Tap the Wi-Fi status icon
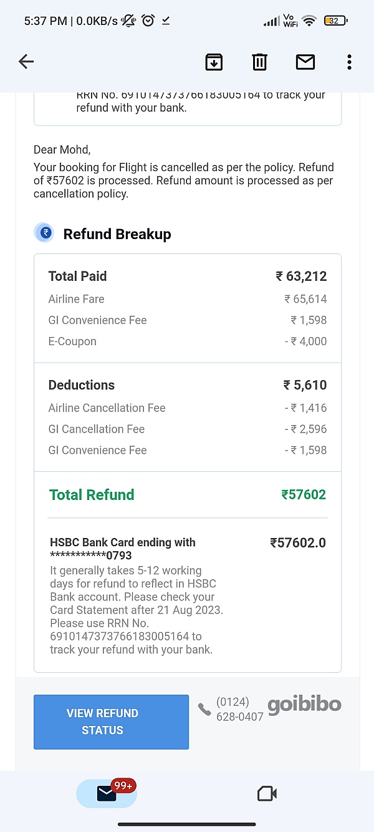The width and height of the screenshot is (374, 832). (x=309, y=21)
